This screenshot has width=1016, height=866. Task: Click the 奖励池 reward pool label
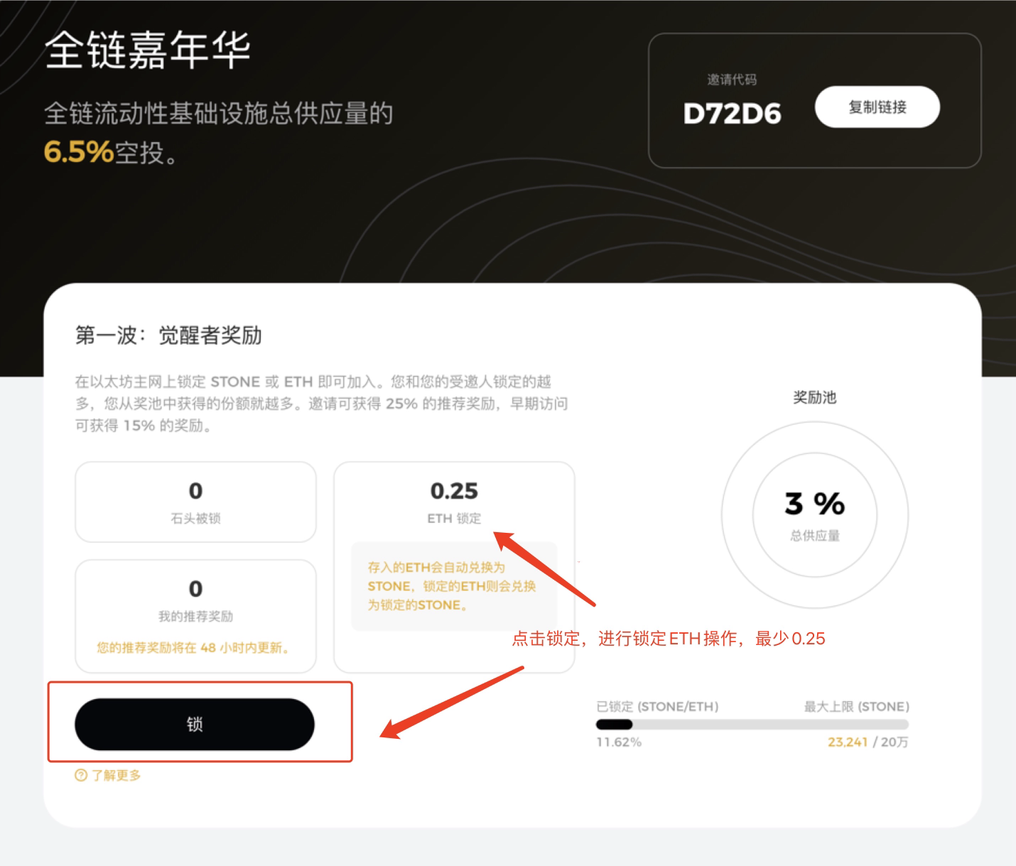815,397
